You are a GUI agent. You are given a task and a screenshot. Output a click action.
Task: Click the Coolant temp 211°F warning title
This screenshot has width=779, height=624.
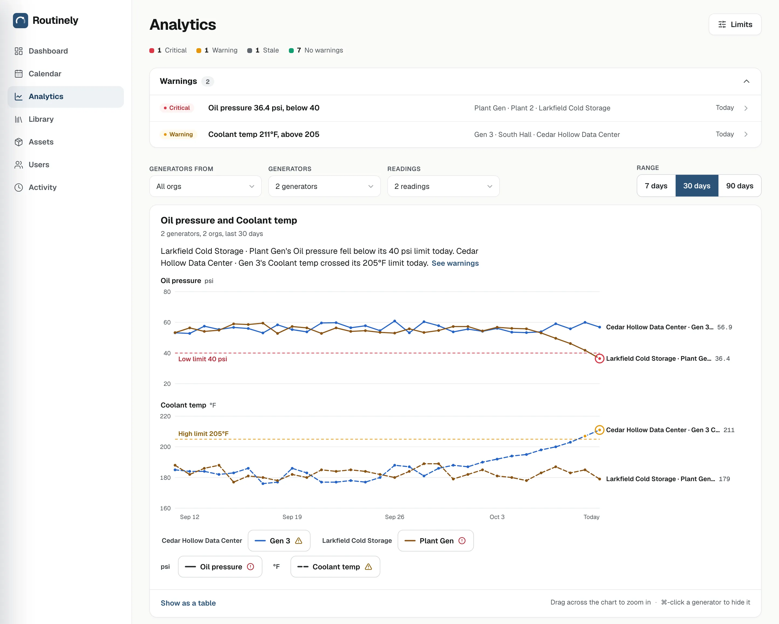[263, 134]
